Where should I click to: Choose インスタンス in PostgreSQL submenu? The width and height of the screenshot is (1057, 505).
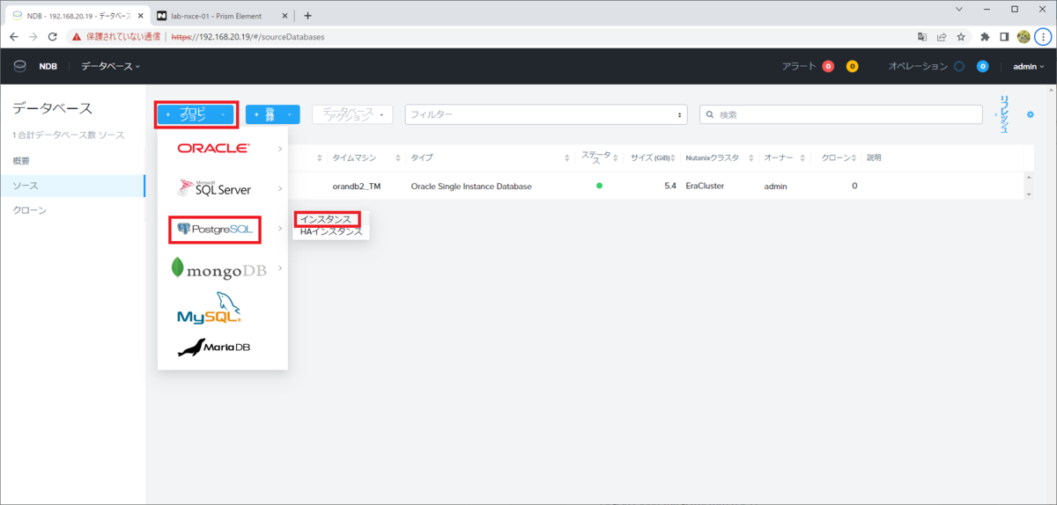tap(327, 219)
